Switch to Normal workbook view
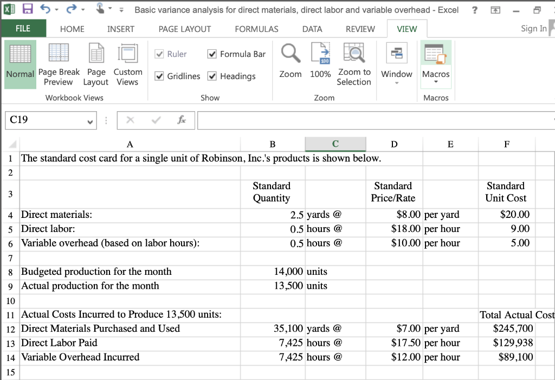This screenshot has width=555, height=380. tap(20, 64)
